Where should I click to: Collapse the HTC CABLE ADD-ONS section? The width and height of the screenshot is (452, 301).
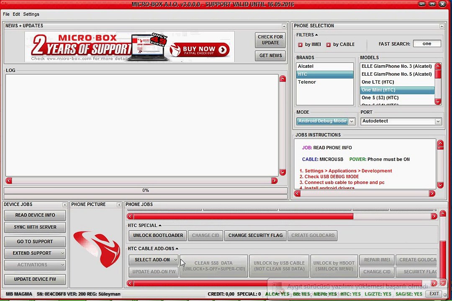pyautogui.click(x=177, y=249)
